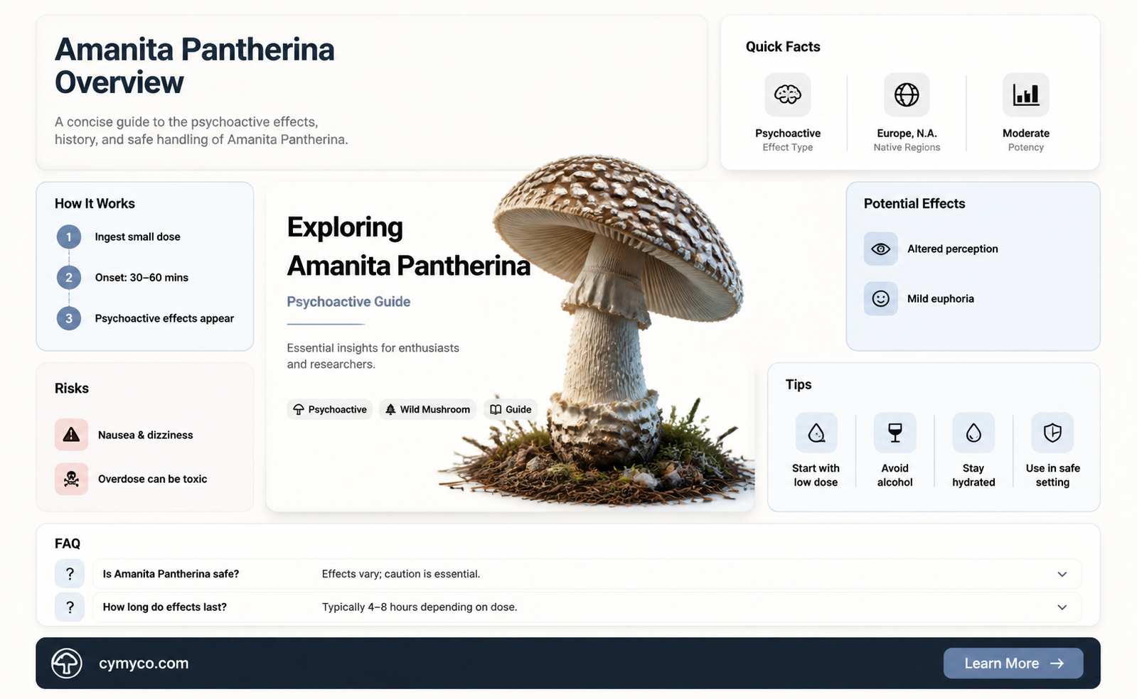Click the 'Exploring Amanita Pantherina' heading
This screenshot has height=699, width=1137.
tap(409, 246)
